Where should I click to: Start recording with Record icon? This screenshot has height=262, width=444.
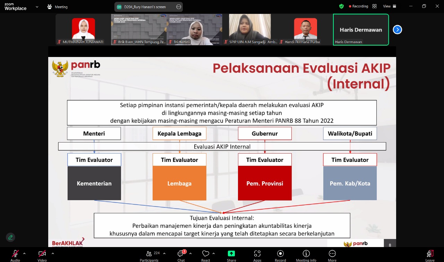[281, 255]
